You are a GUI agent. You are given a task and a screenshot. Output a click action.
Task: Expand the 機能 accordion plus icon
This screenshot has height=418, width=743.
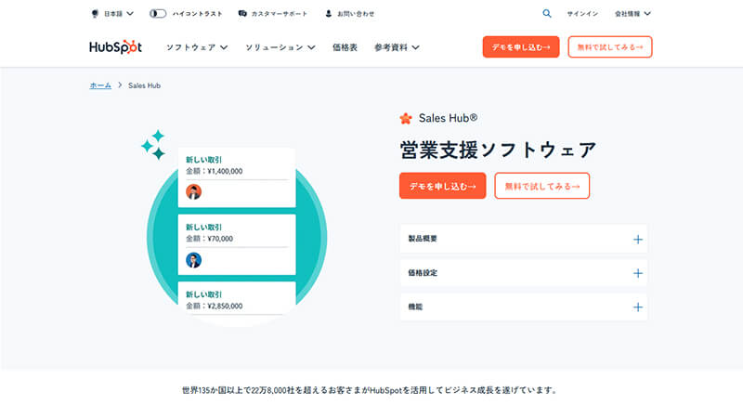coord(637,307)
